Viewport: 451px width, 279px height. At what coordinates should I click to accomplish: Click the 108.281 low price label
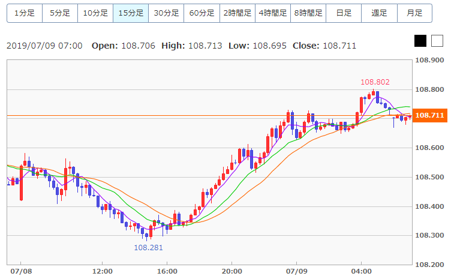148,248
